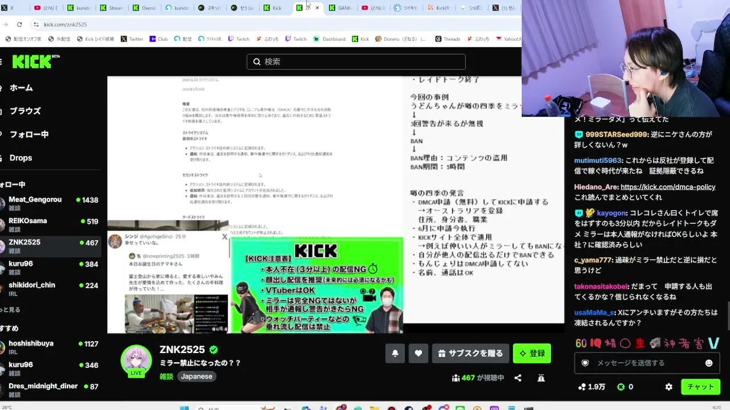730x410 pixels.
Task: Open shikidori_chin channel in sidebar
Action: [51, 289]
